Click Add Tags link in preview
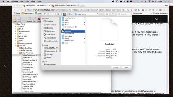173x97 pixels. pyautogui.click(x=109, y=58)
